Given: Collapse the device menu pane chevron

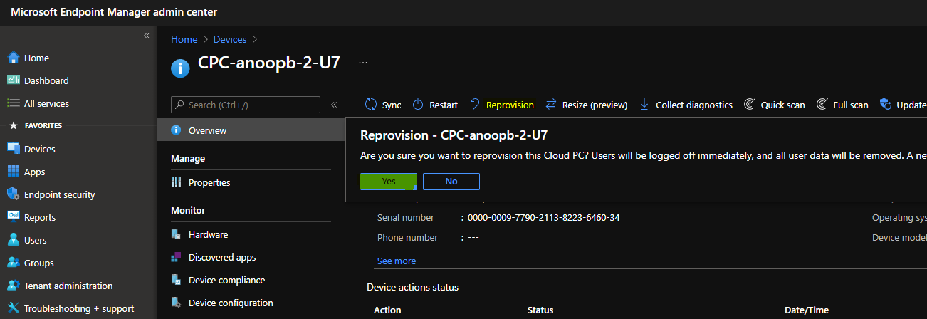Looking at the screenshot, I should [x=334, y=105].
